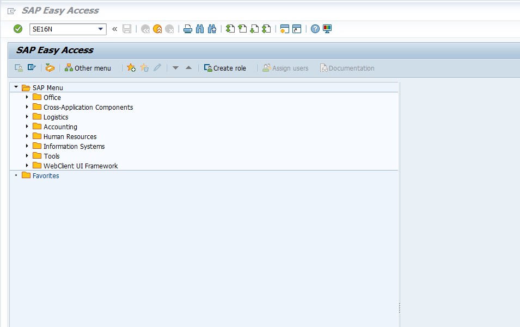Expand the Tools folder arrow
Viewport: 520px width, 327px height.
point(27,156)
